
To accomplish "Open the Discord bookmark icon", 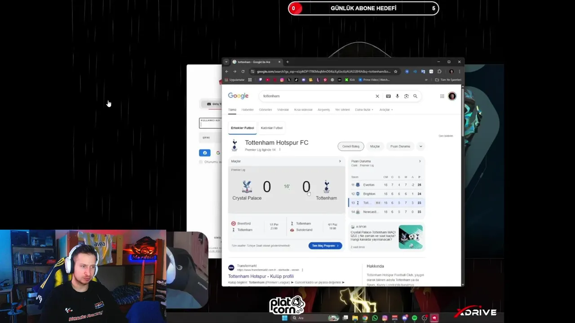I will pyautogui.click(x=304, y=80).
